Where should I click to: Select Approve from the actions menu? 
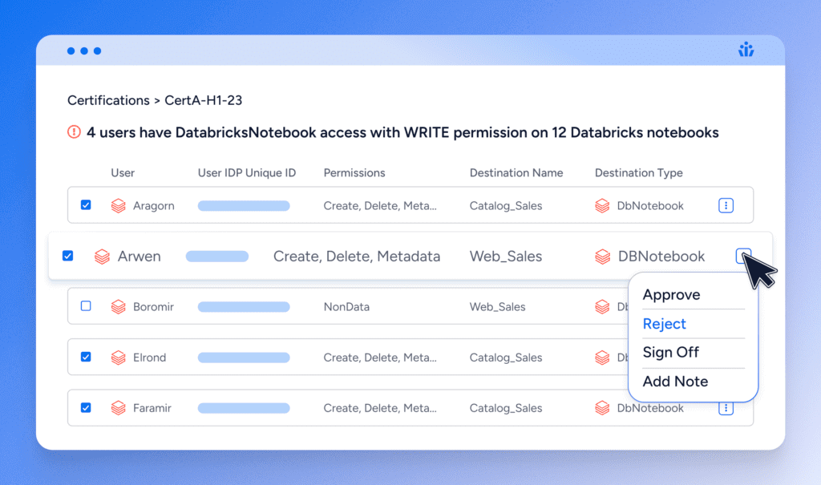coord(671,295)
